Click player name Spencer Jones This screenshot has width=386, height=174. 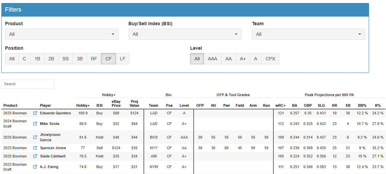tap(53, 148)
